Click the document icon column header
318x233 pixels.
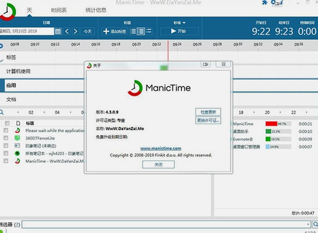(18, 123)
